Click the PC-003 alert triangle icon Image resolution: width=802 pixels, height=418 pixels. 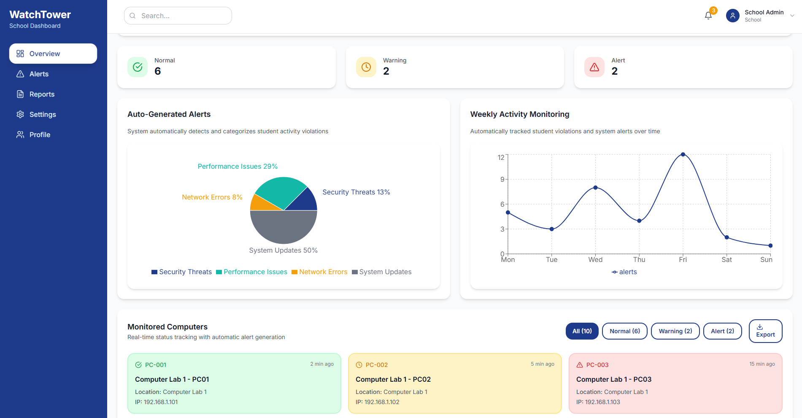[x=580, y=365]
